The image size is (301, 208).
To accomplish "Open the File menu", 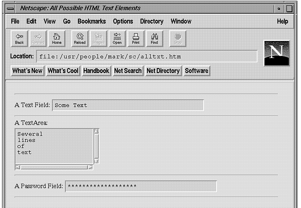I will 15,21.
